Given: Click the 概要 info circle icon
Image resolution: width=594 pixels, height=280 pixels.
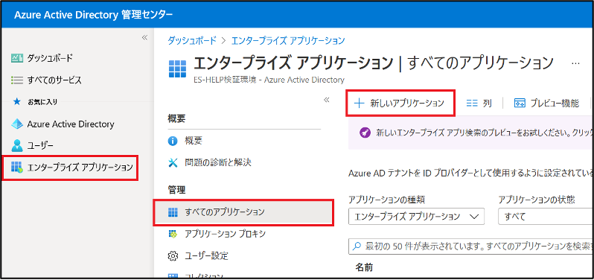Looking at the screenshot, I should pos(173,141).
